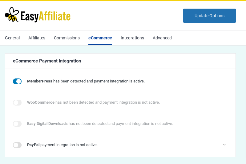Click the eCommerce Payment Integration heading

(x=47, y=61)
